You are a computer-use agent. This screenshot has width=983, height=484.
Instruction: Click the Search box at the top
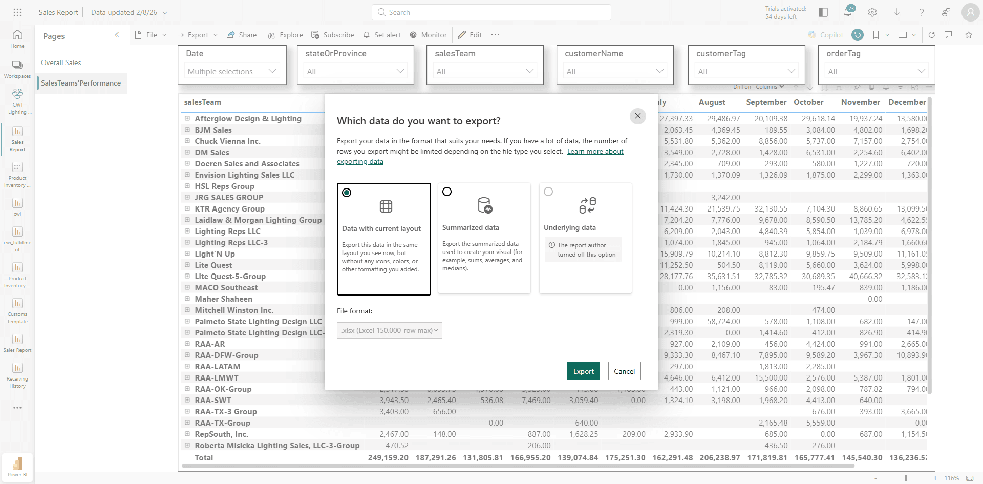491,12
